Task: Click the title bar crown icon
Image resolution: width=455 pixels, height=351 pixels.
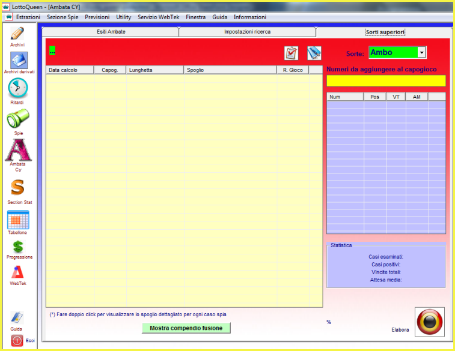Action: [6, 7]
